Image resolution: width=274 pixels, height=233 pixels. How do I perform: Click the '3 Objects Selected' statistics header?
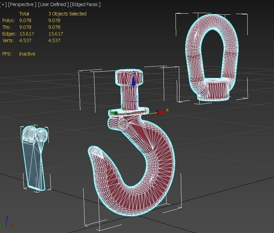(x=67, y=14)
